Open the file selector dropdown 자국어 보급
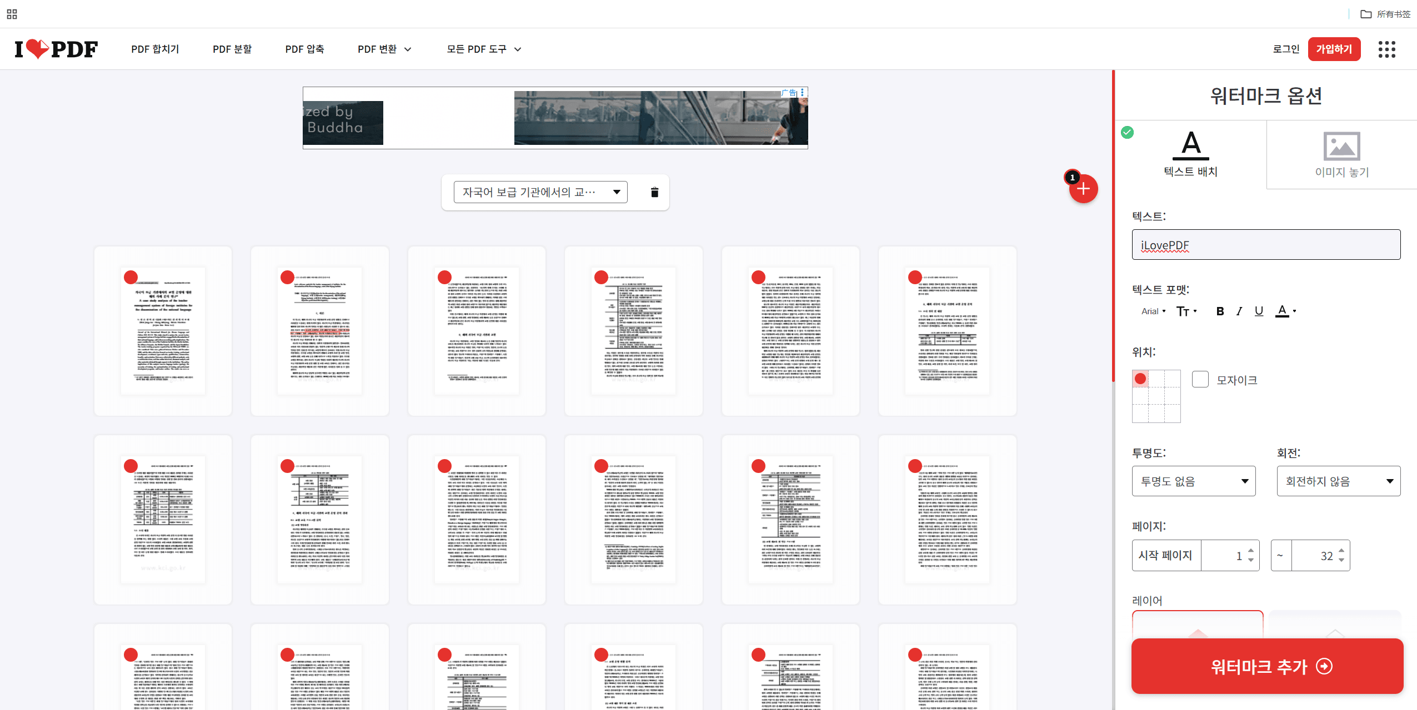 click(540, 192)
